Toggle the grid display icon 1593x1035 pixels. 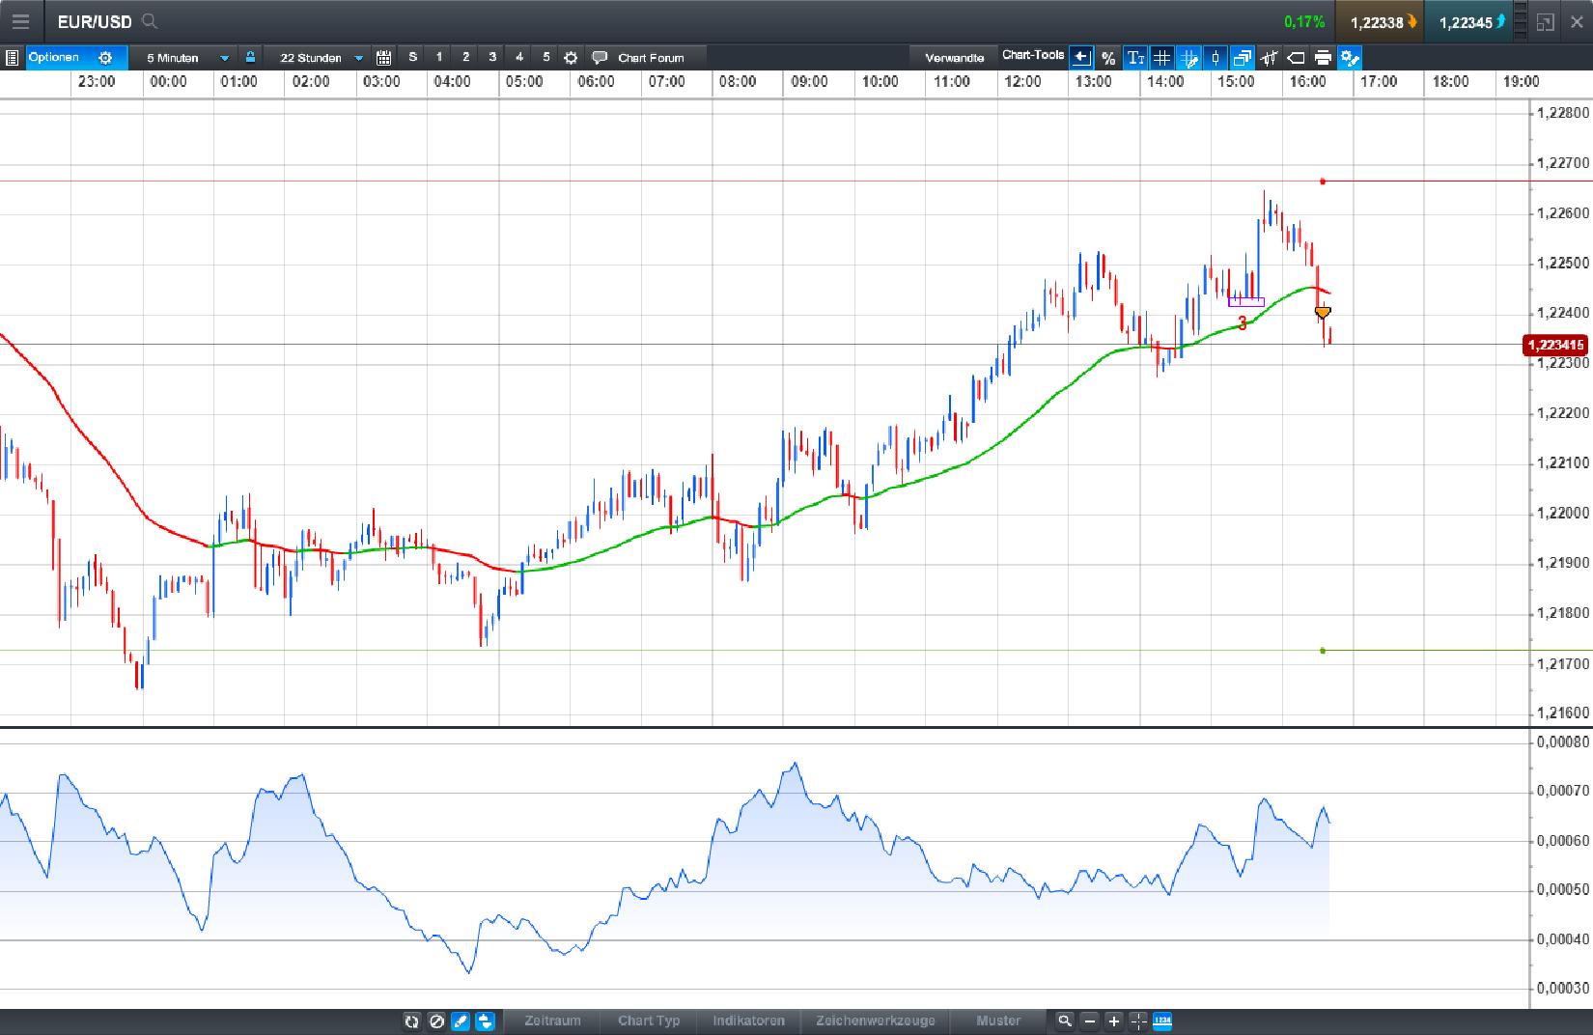pyautogui.click(x=1160, y=57)
